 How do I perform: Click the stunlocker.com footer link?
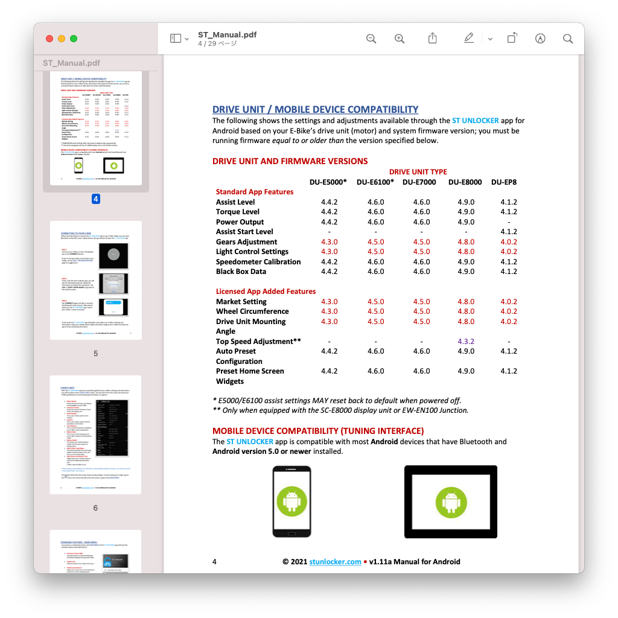pyautogui.click(x=335, y=562)
